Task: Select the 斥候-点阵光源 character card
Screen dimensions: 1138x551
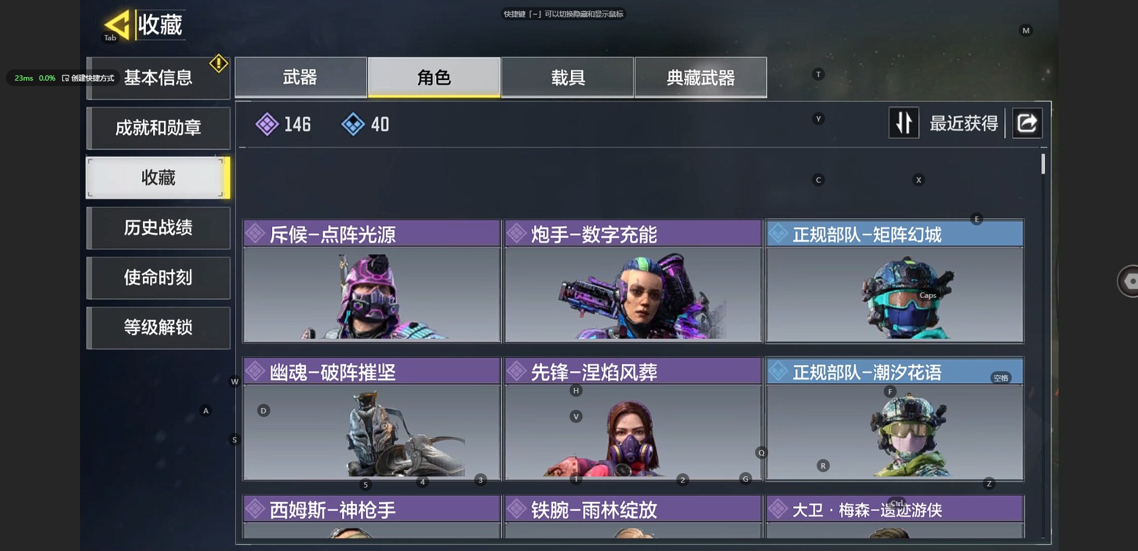Action: 372,281
